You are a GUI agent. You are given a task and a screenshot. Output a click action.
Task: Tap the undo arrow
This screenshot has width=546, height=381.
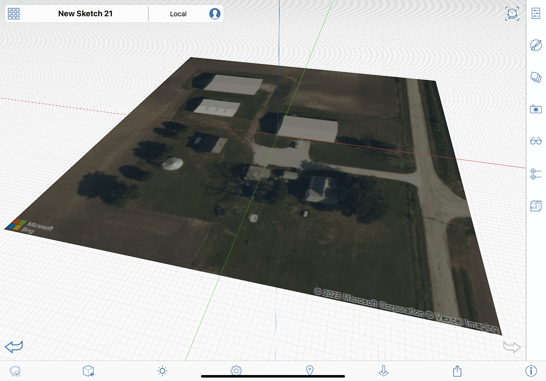[14, 347]
